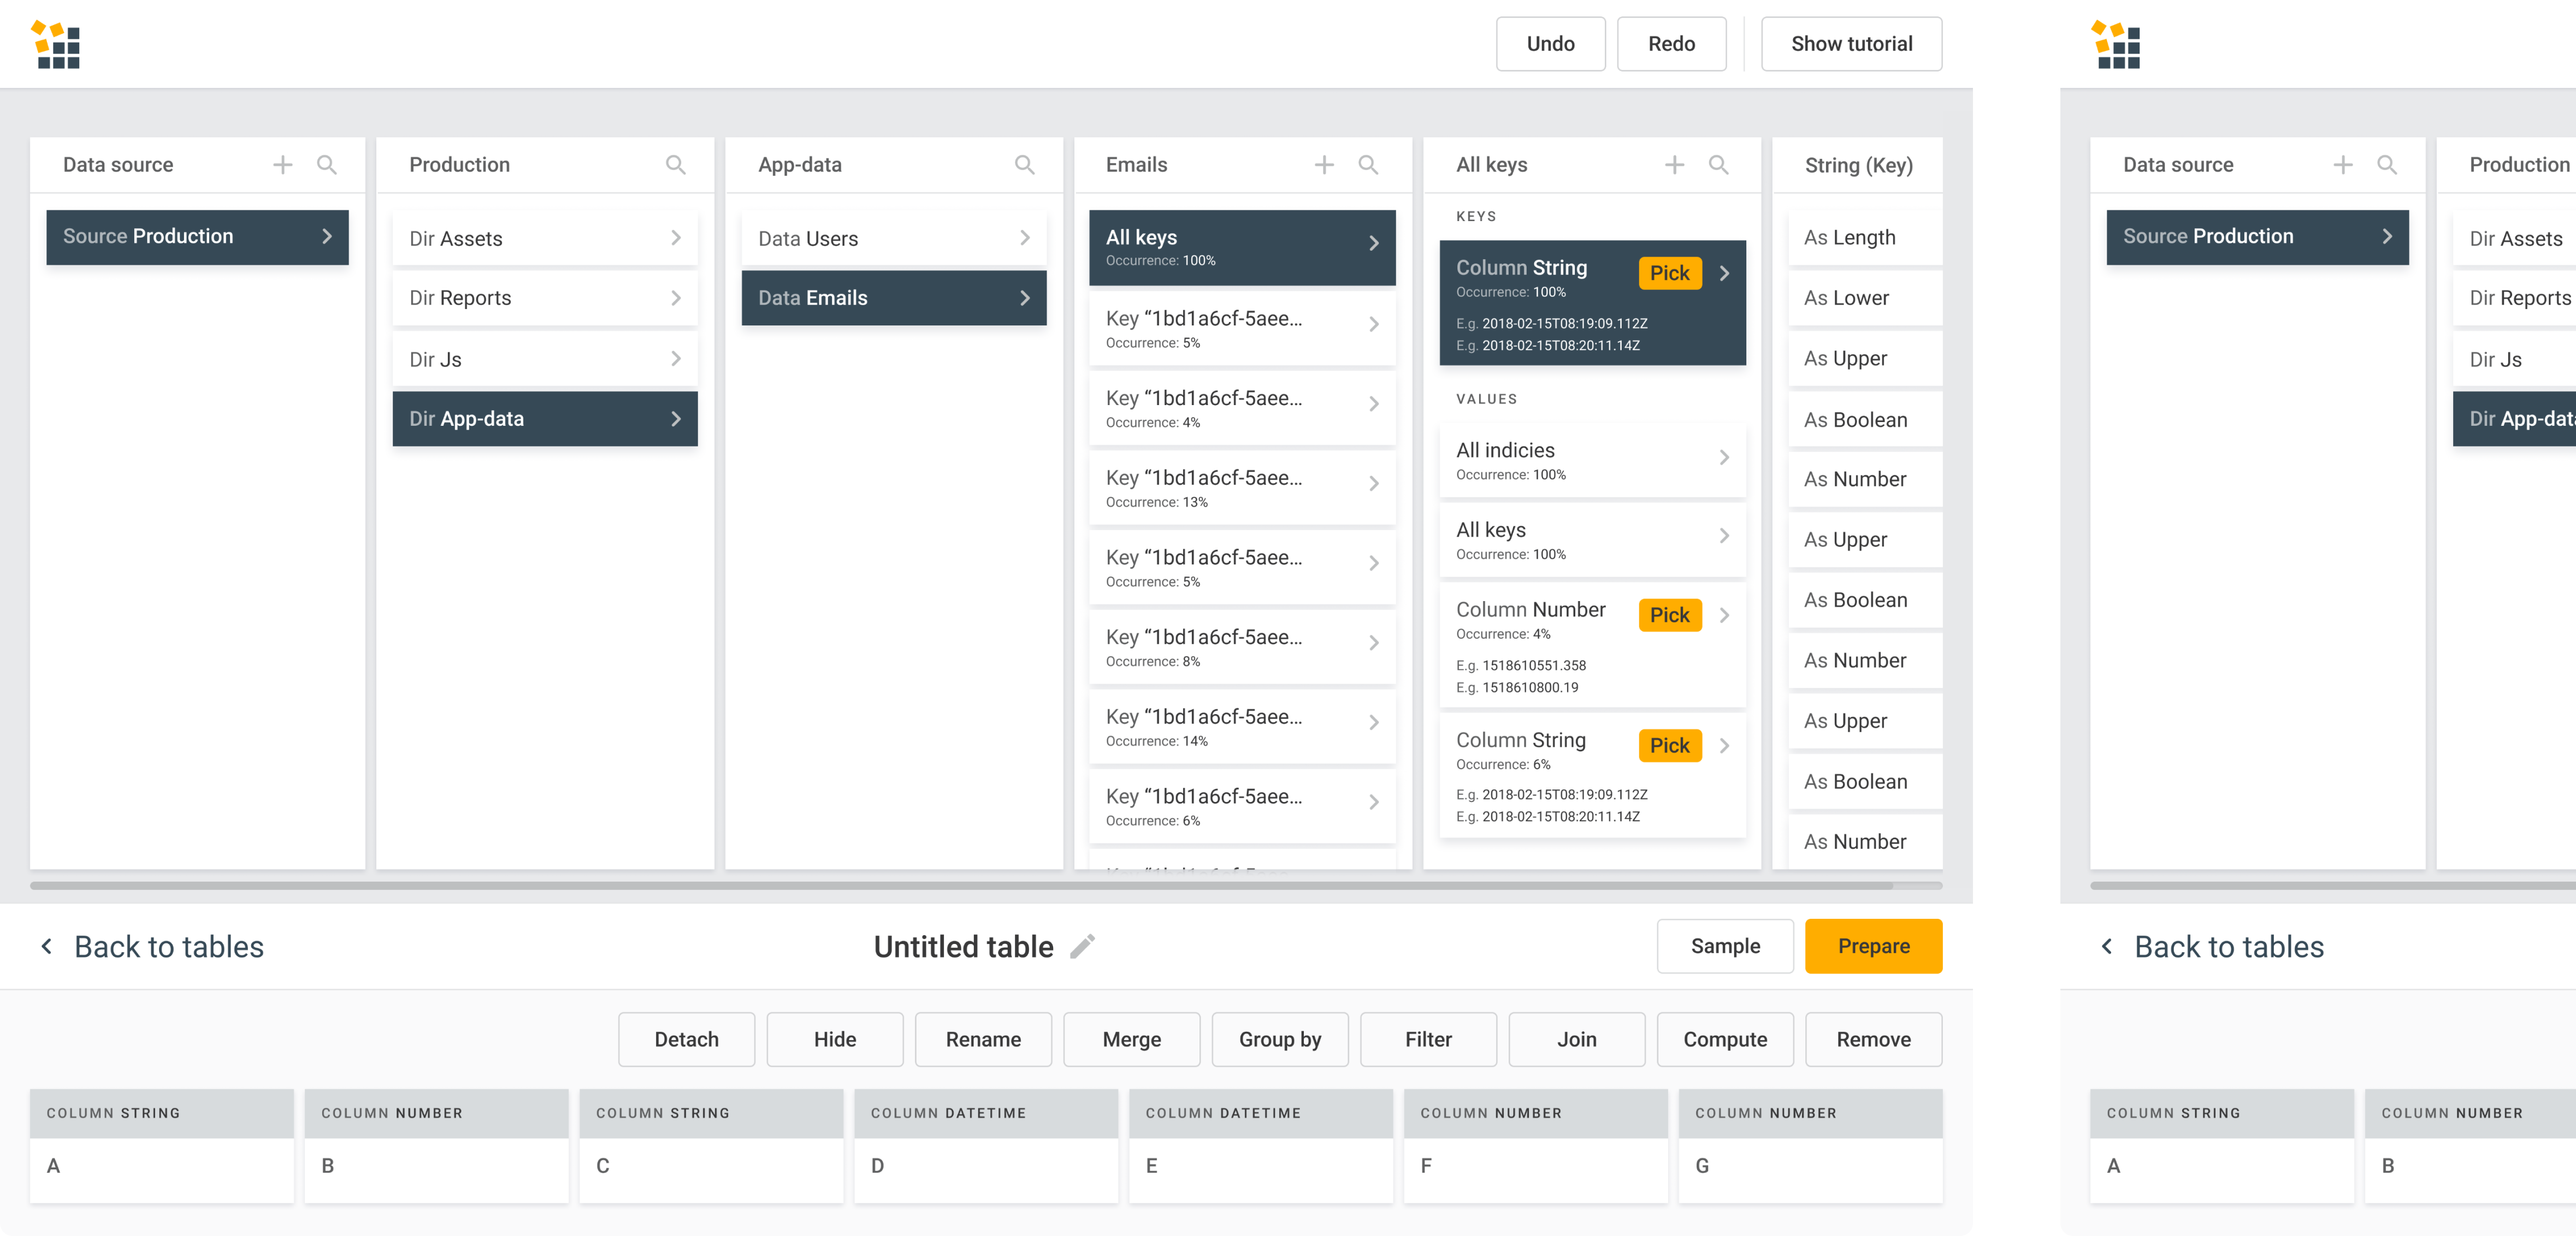Open search in the App-data panel
The image size is (2576, 1236).
(1024, 165)
